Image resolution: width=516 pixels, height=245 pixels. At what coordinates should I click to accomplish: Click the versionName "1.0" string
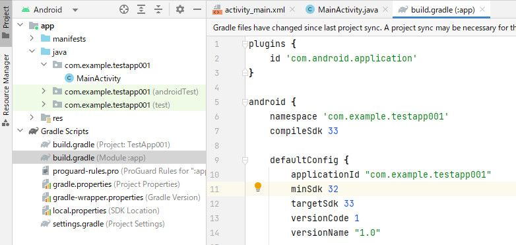point(368,233)
